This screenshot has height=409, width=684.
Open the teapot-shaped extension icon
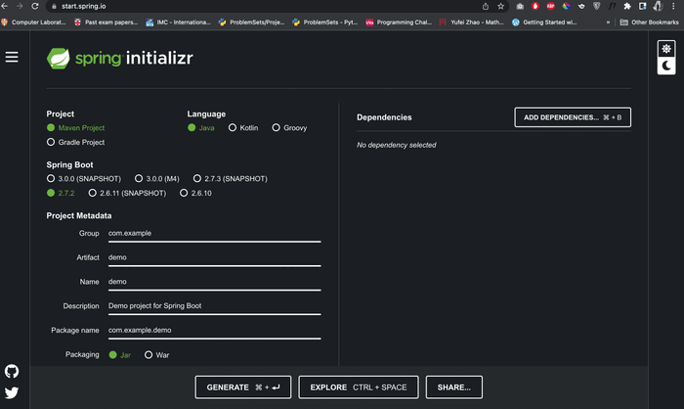581,6
